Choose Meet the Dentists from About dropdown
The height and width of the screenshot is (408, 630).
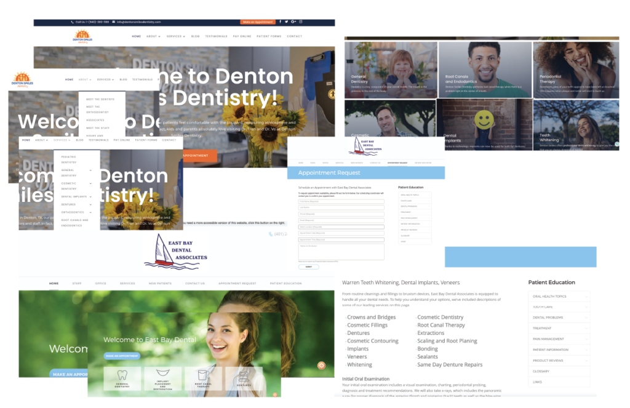(100, 99)
